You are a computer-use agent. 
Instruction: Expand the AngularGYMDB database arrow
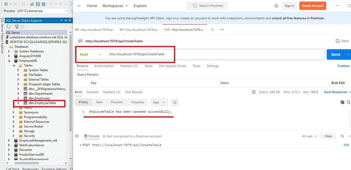click(9, 56)
